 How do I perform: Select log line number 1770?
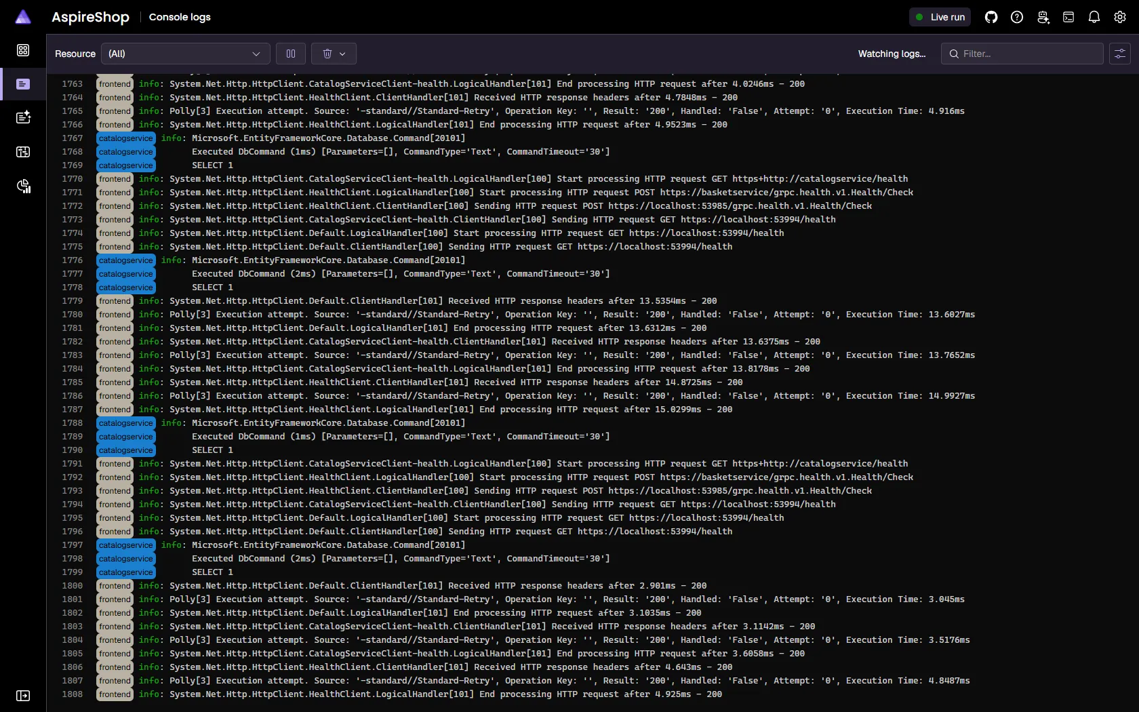coord(72,179)
